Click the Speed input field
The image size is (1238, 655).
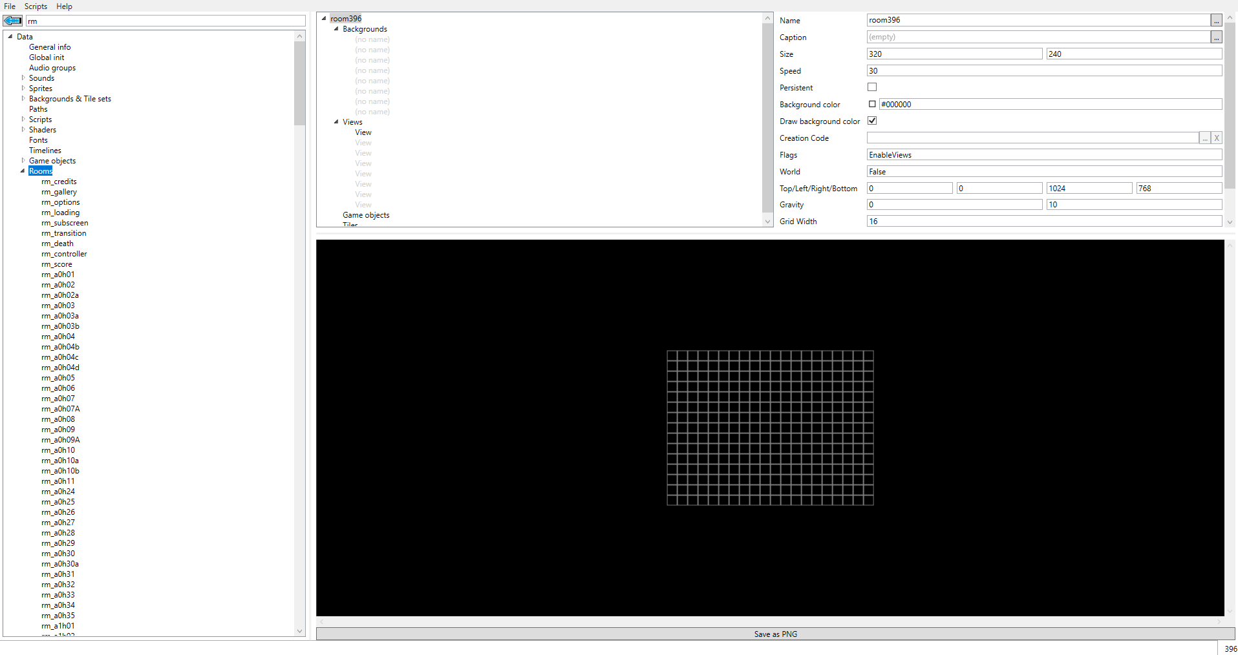(x=1043, y=71)
